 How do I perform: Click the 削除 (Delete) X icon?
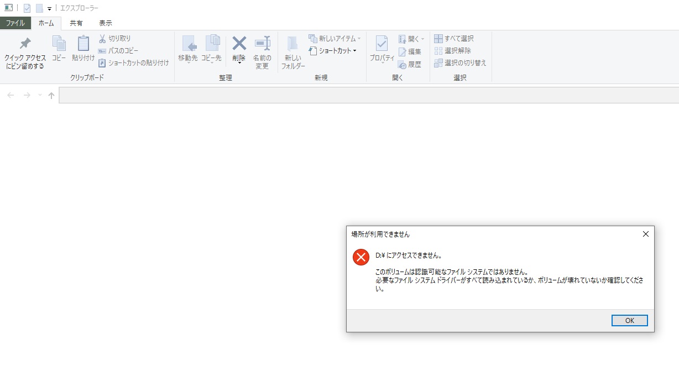[239, 43]
